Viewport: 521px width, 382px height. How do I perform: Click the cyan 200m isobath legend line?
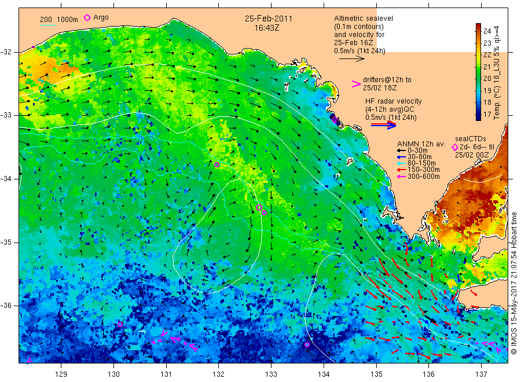tap(48, 24)
